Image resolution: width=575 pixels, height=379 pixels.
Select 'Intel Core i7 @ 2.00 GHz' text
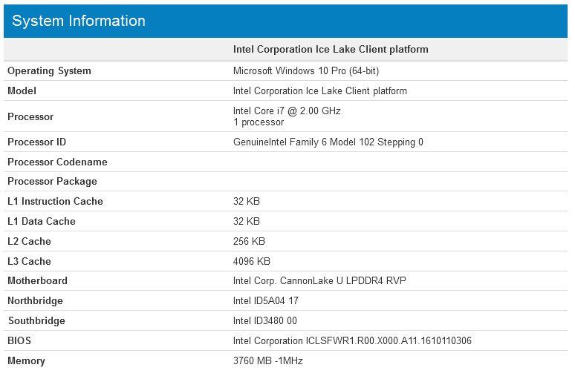287,111
